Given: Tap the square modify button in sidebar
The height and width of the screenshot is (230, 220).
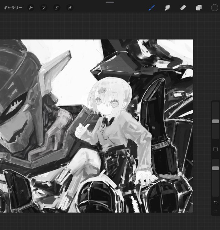Looking at the screenshot, I should coord(216,149).
